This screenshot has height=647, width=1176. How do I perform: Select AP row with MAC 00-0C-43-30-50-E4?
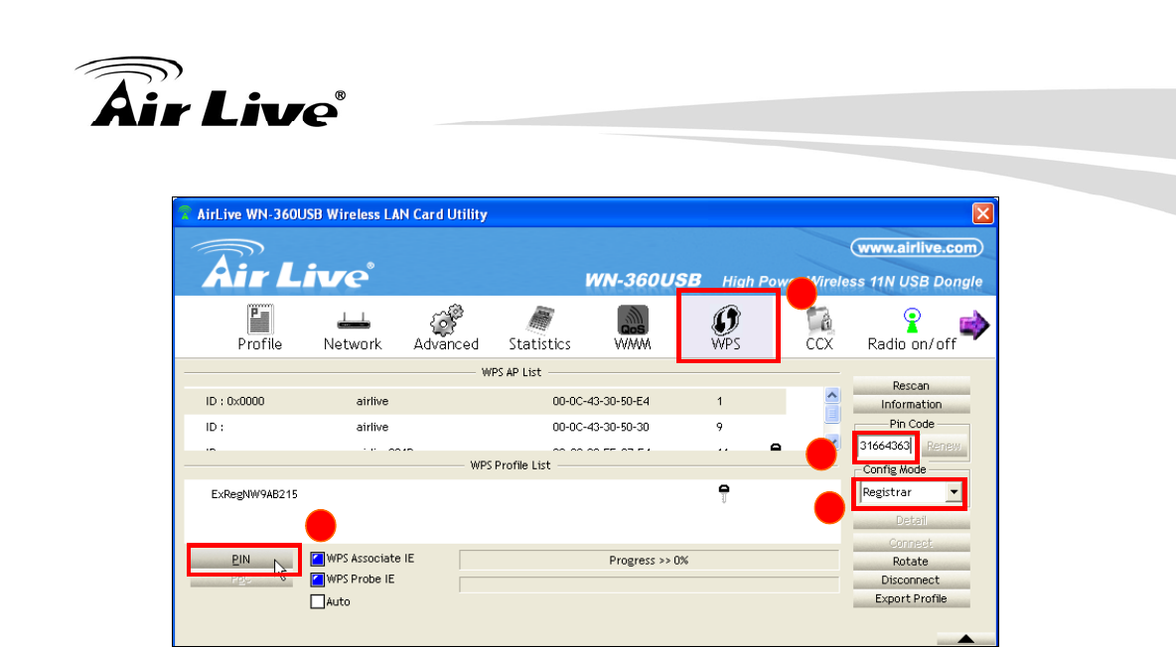[x=486, y=401]
